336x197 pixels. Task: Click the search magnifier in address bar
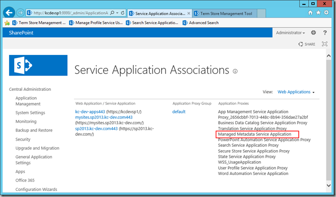[112, 13]
